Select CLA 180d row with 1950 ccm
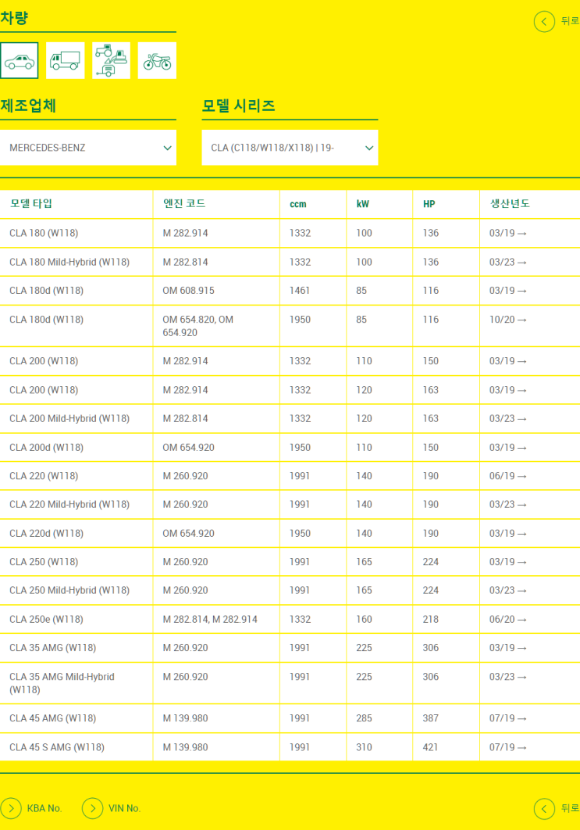 [290, 326]
